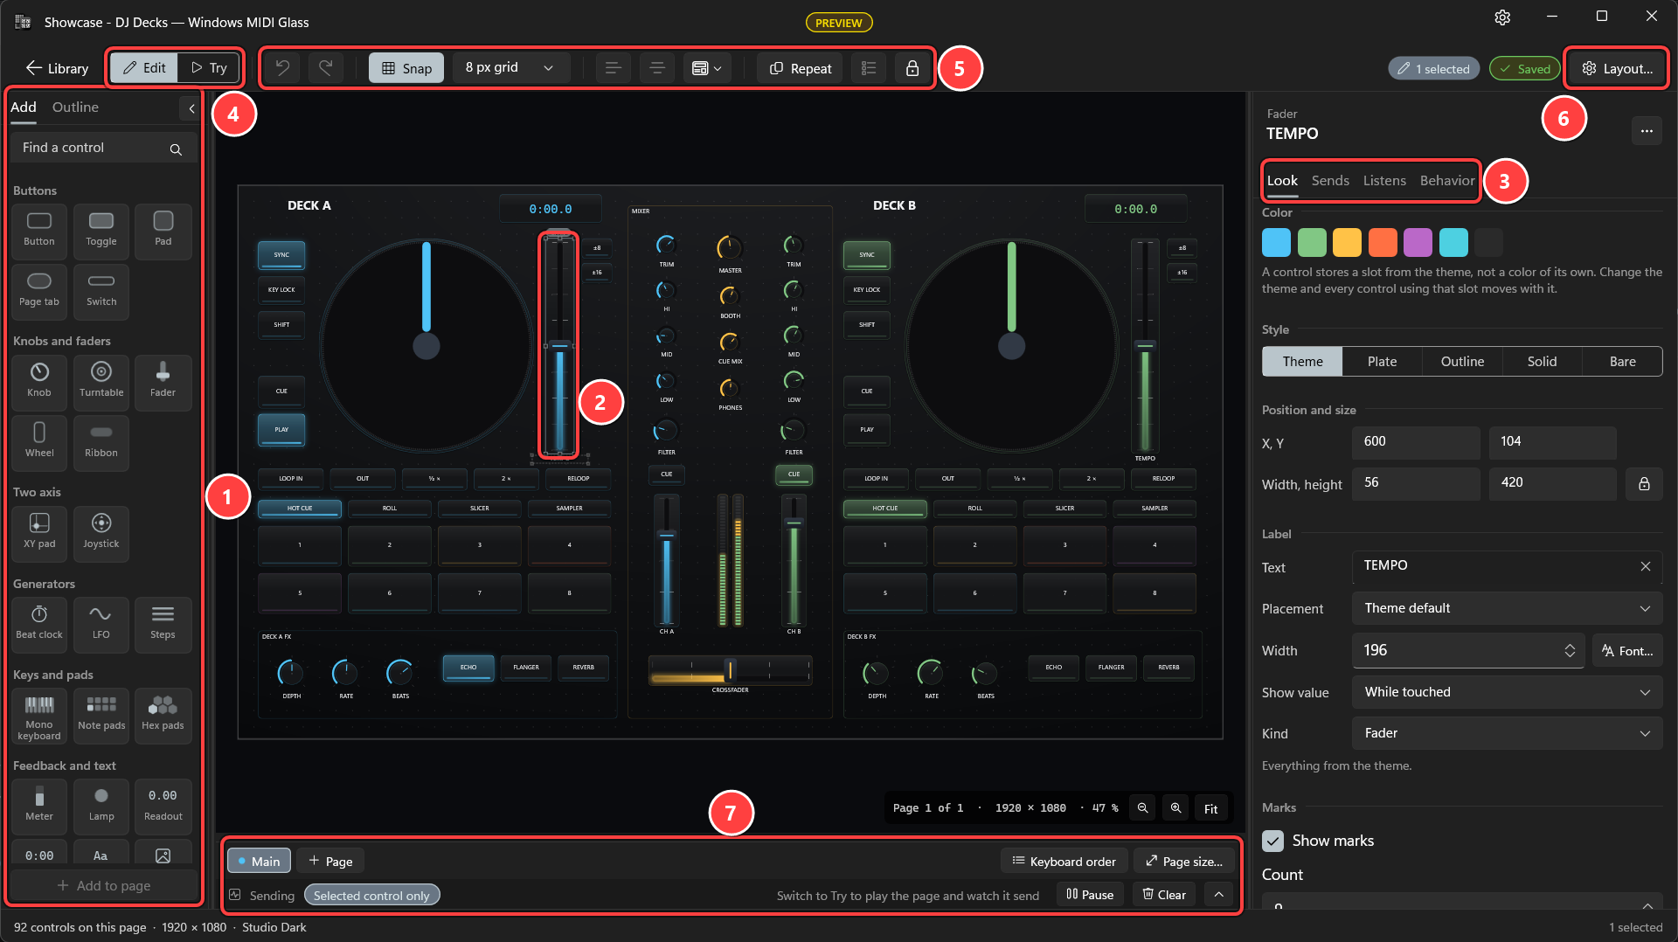Screen dimensions: 1678x942
Task: Choose the Outline style option
Action: 1462,362
